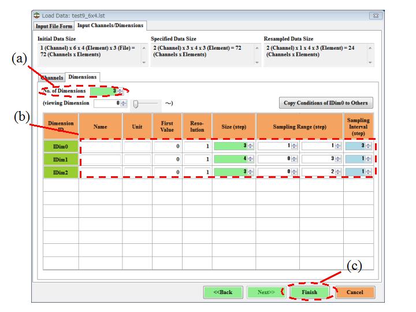Open the Channels sub-tab

(53, 77)
